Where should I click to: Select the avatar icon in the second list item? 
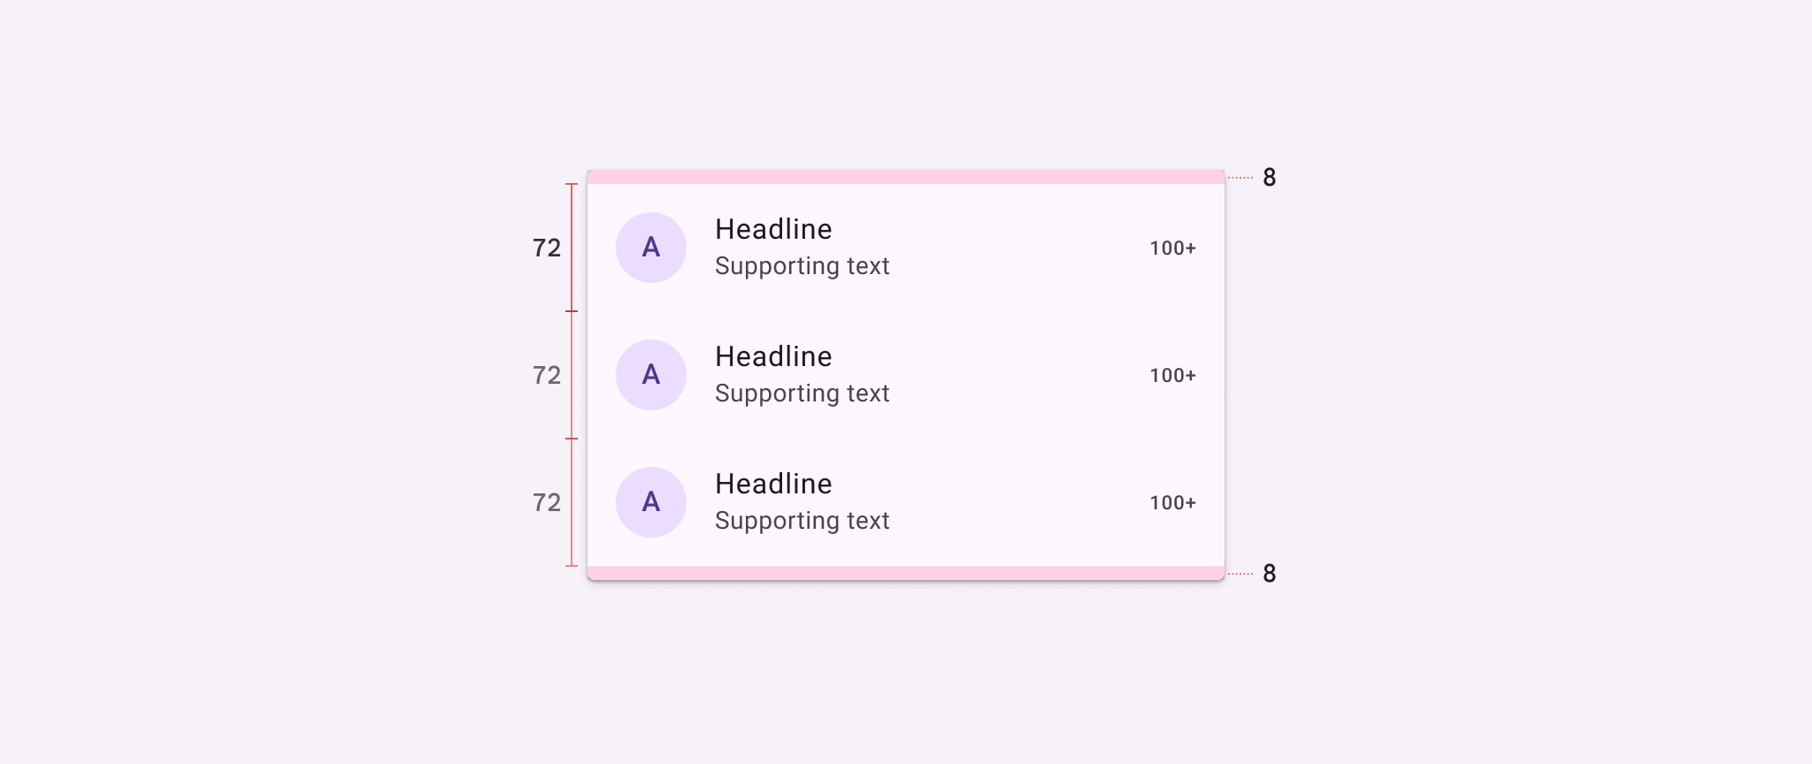click(x=651, y=375)
